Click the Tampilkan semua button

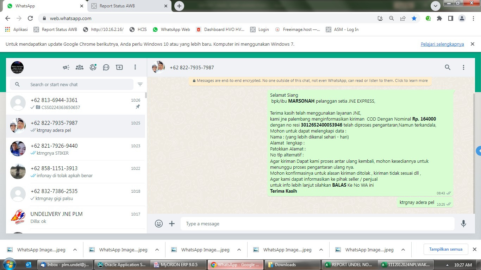[x=446, y=249]
